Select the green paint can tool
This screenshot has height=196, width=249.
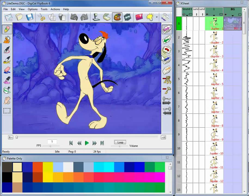[7, 90]
